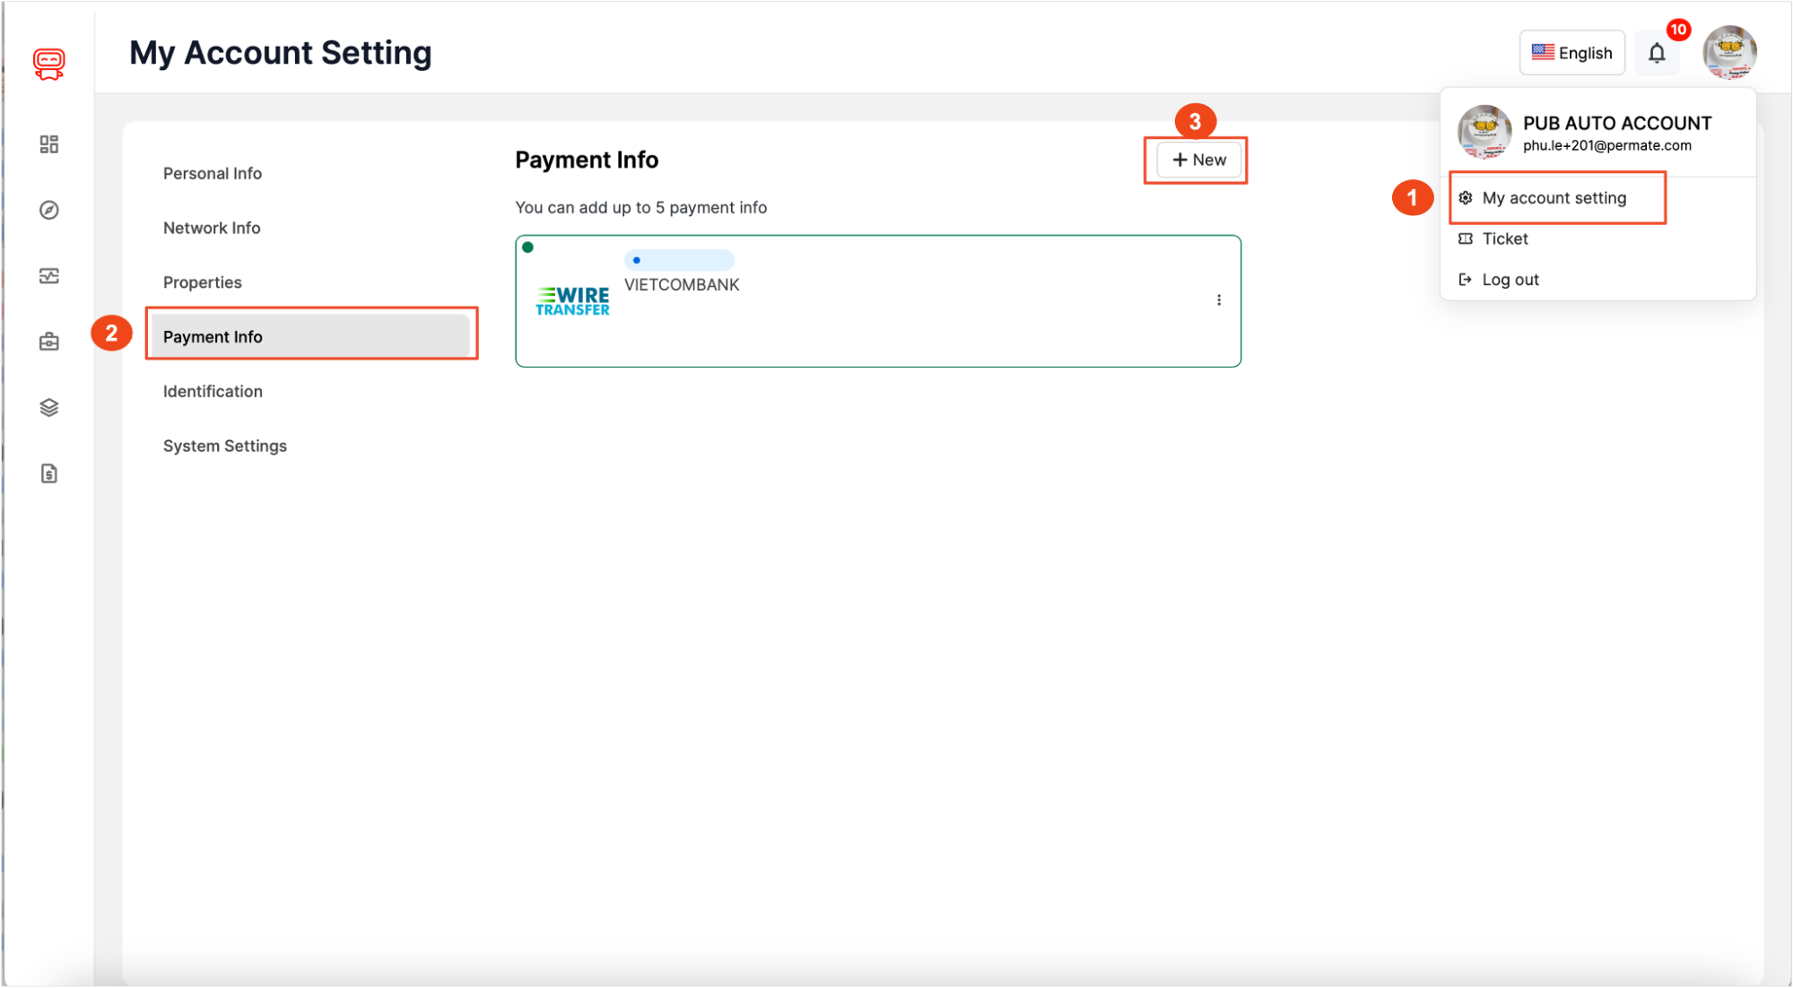Open the briefcase icon in the sidebar

point(48,341)
